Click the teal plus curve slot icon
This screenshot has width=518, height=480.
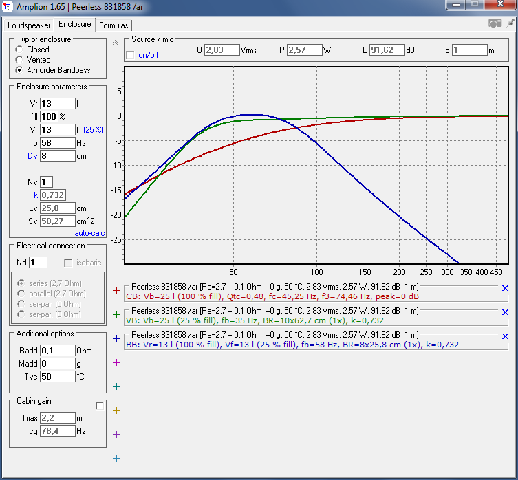point(116,386)
